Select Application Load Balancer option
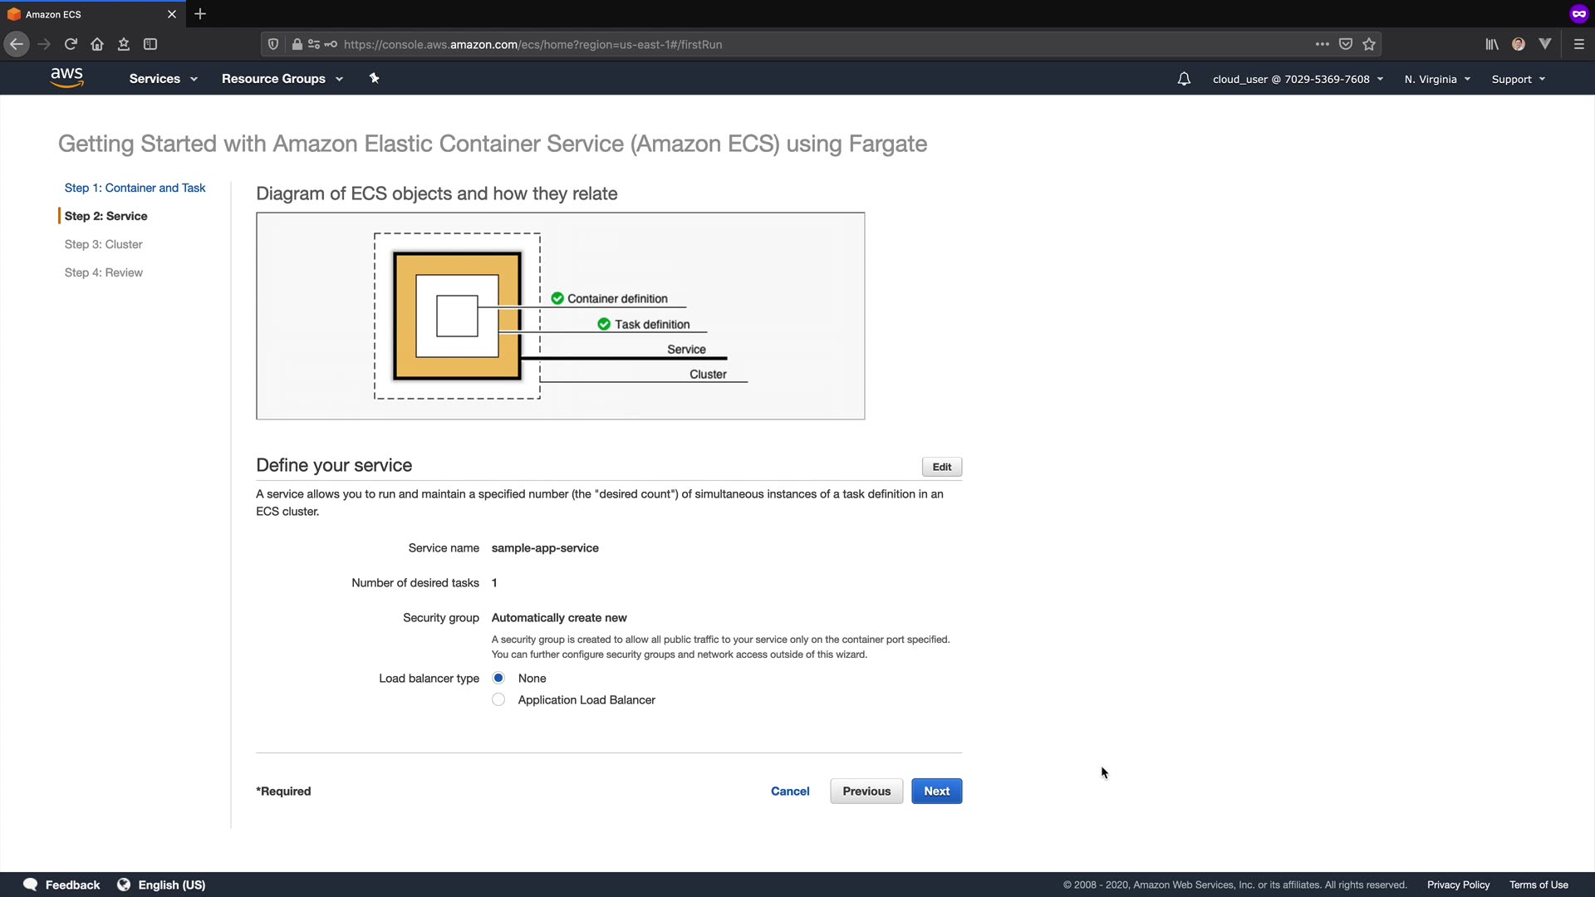1595x897 pixels. tap(498, 699)
